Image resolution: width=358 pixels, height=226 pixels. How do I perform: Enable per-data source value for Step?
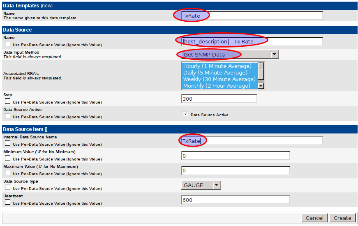(7, 102)
